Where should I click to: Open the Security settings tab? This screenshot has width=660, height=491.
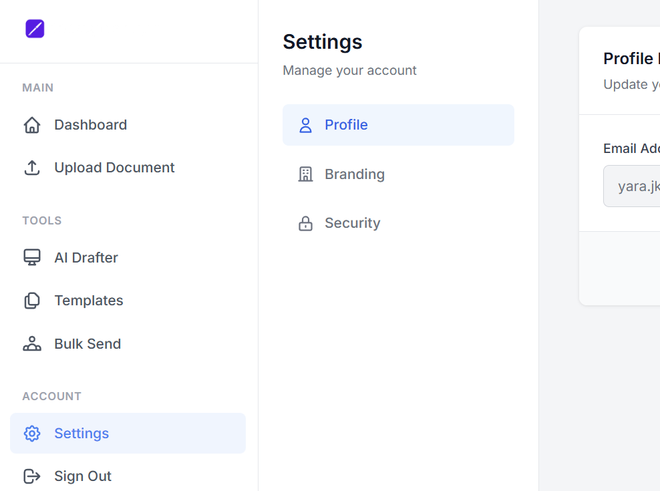click(352, 223)
